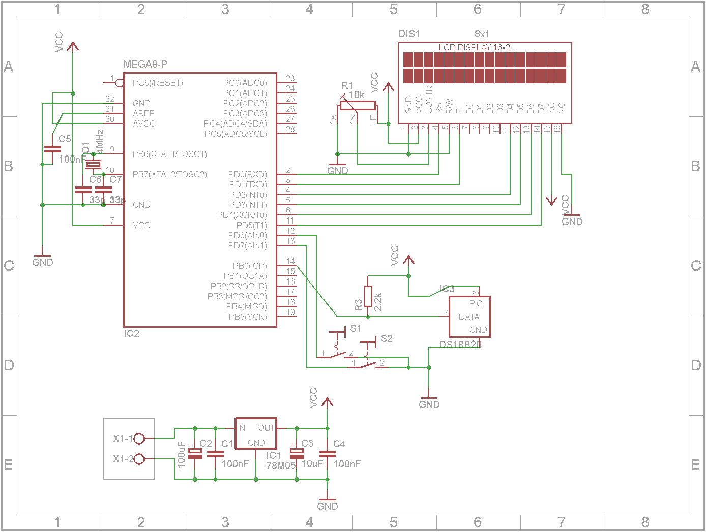
Task: Click the PB0(ICP) pin label
Action: click(x=250, y=266)
